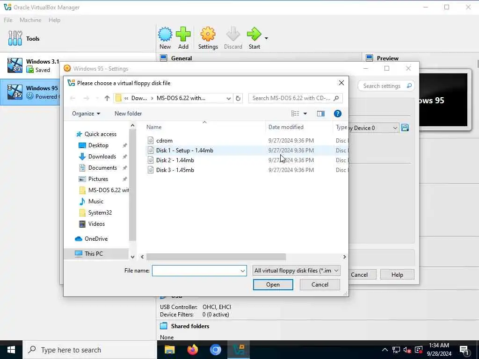The width and height of the screenshot is (479, 359).
Task: Click Search settings field in Settings window
Action: (x=386, y=86)
